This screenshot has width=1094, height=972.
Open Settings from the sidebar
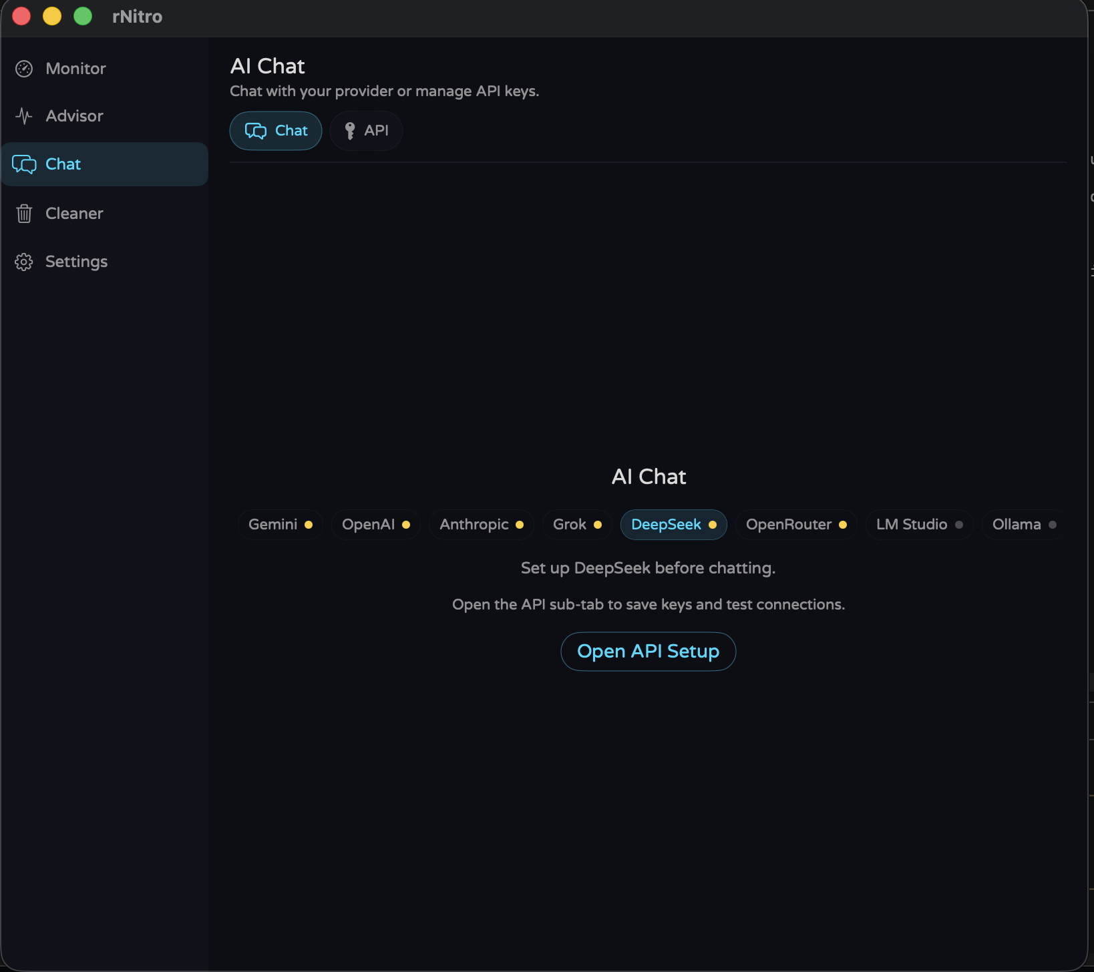[105, 262]
